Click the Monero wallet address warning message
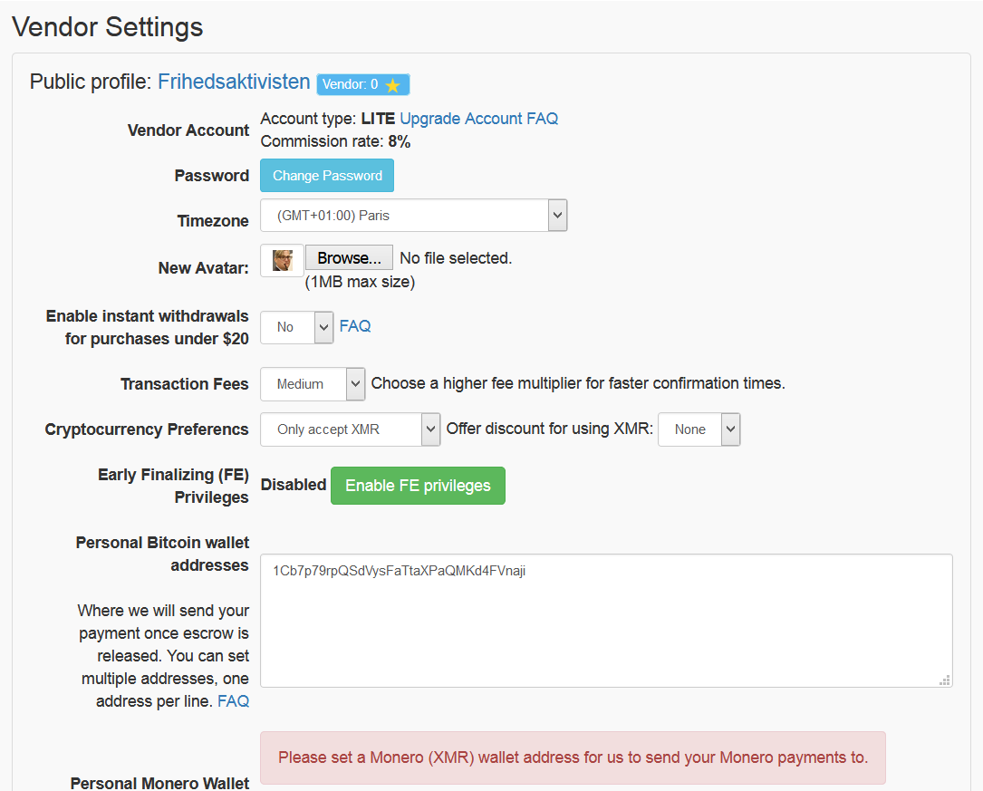Screen dimensions: 983x791 click(573, 757)
